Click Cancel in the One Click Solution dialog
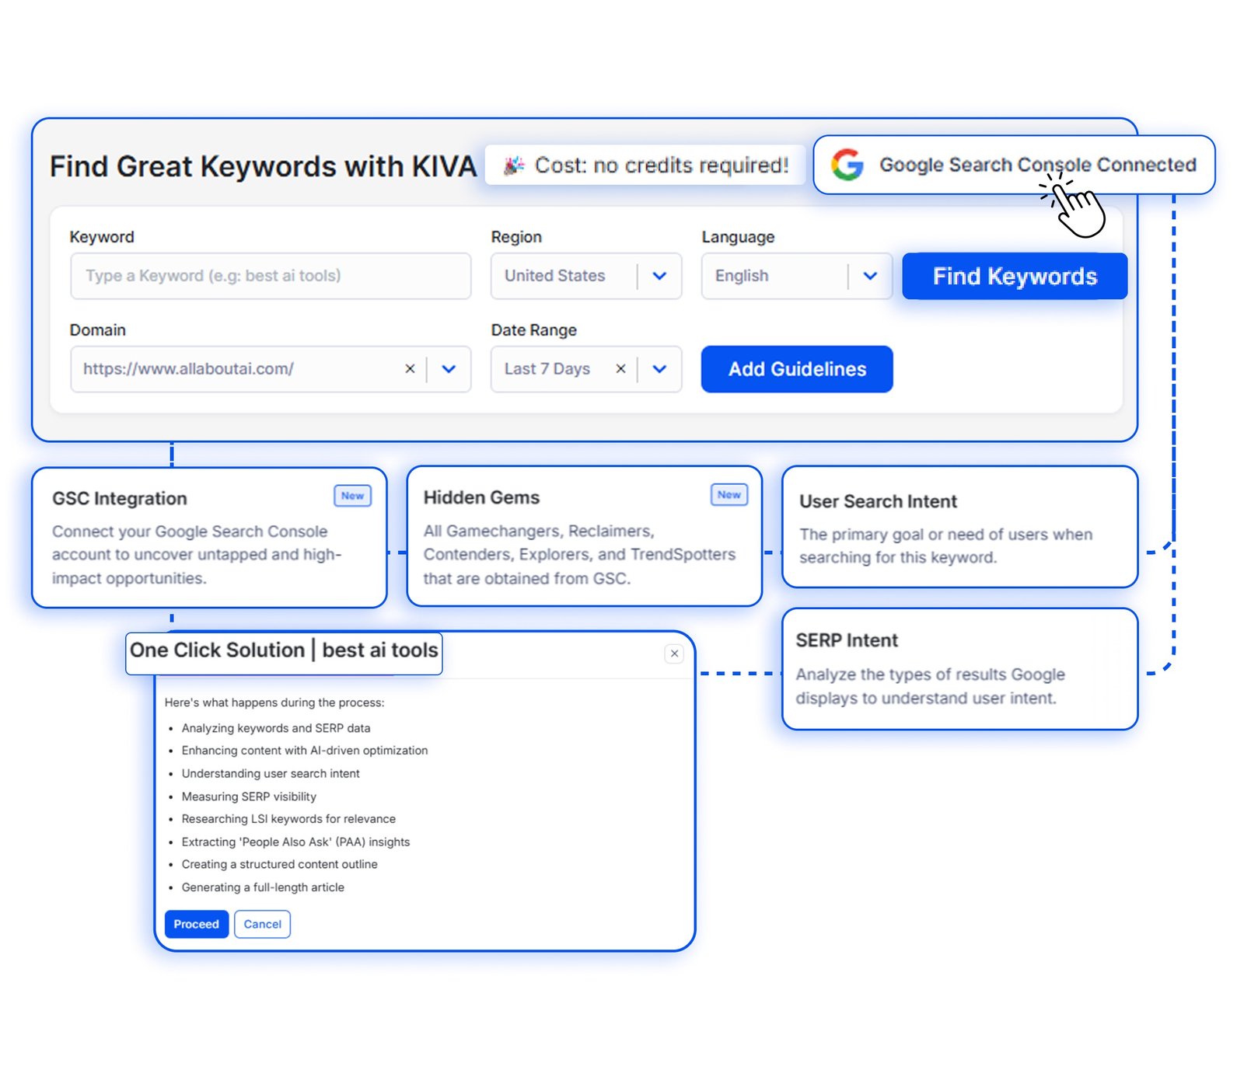 click(x=262, y=924)
